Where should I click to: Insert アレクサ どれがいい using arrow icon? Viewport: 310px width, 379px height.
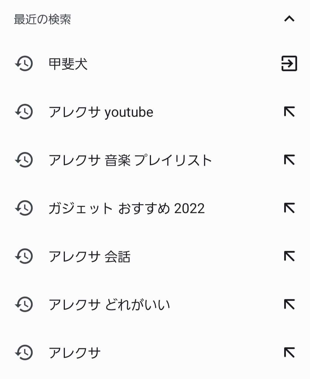(x=289, y=304)
